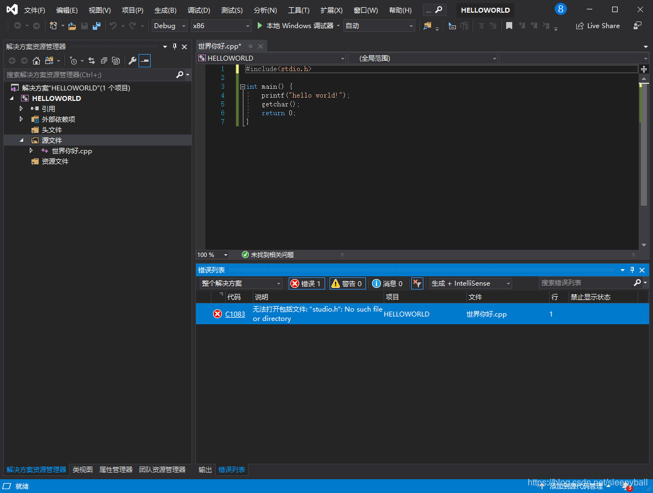This screenshot has height=493, width=653.
Task: Click the editor split window icon
Action: pos(644,69)
